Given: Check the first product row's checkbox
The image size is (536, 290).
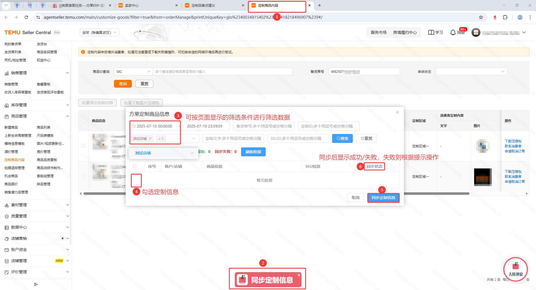Looking at the screenshot, I should (84, 146).
